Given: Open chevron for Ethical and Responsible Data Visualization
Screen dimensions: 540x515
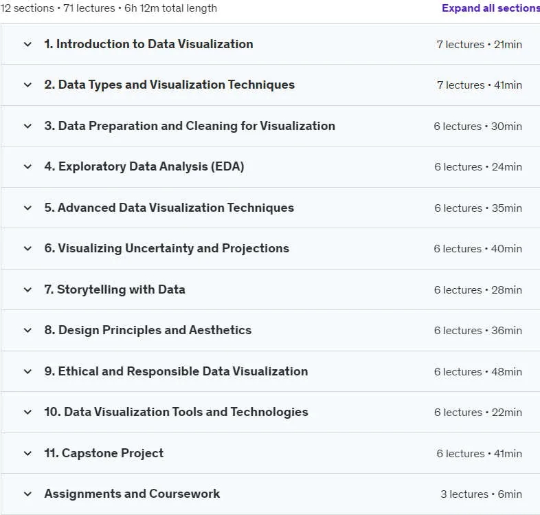Looking at the screenshot, I should [27, 371].
